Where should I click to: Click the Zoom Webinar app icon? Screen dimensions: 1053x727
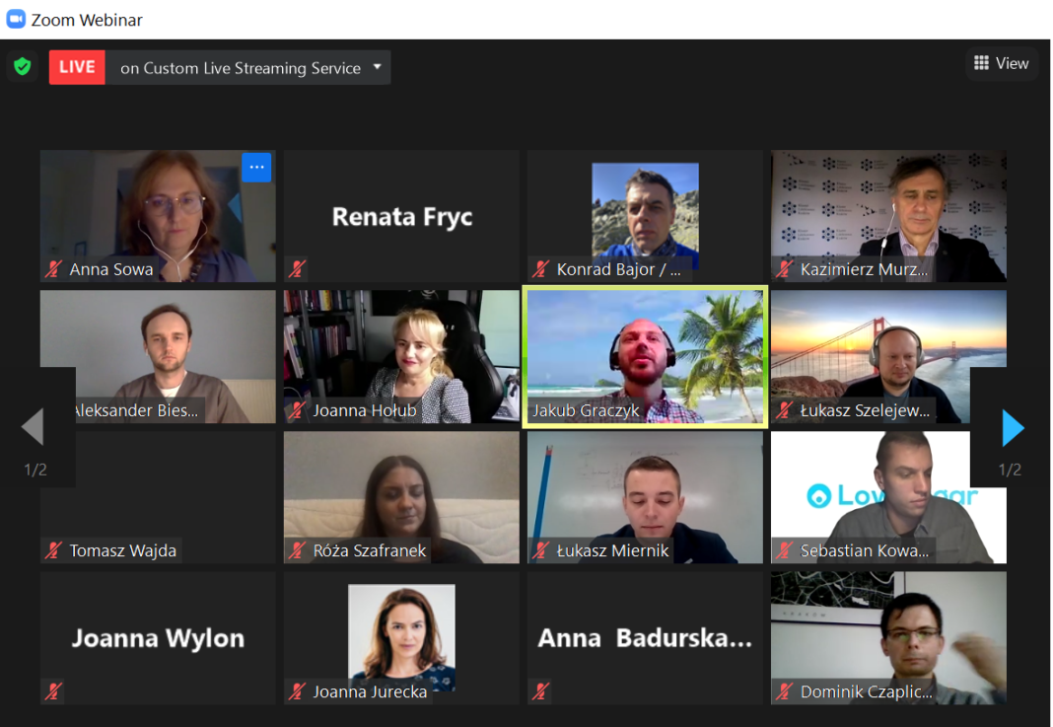click(16, 20)
